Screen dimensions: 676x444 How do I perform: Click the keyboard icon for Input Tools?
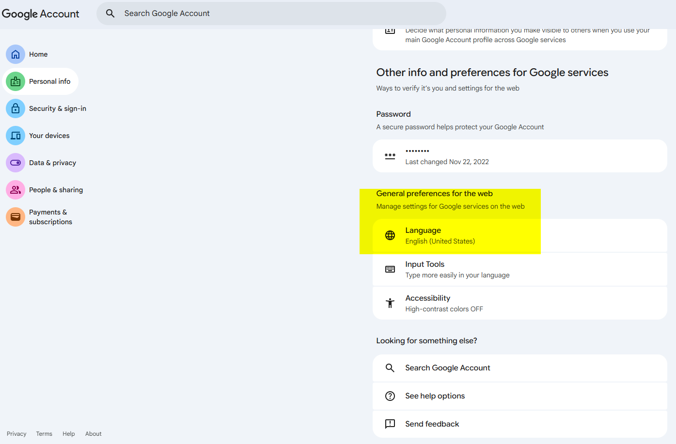[x=390, y=269]
